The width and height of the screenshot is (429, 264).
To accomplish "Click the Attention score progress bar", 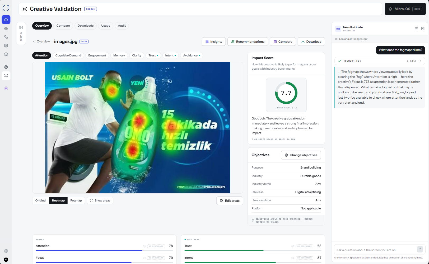I will coord(104,250).
